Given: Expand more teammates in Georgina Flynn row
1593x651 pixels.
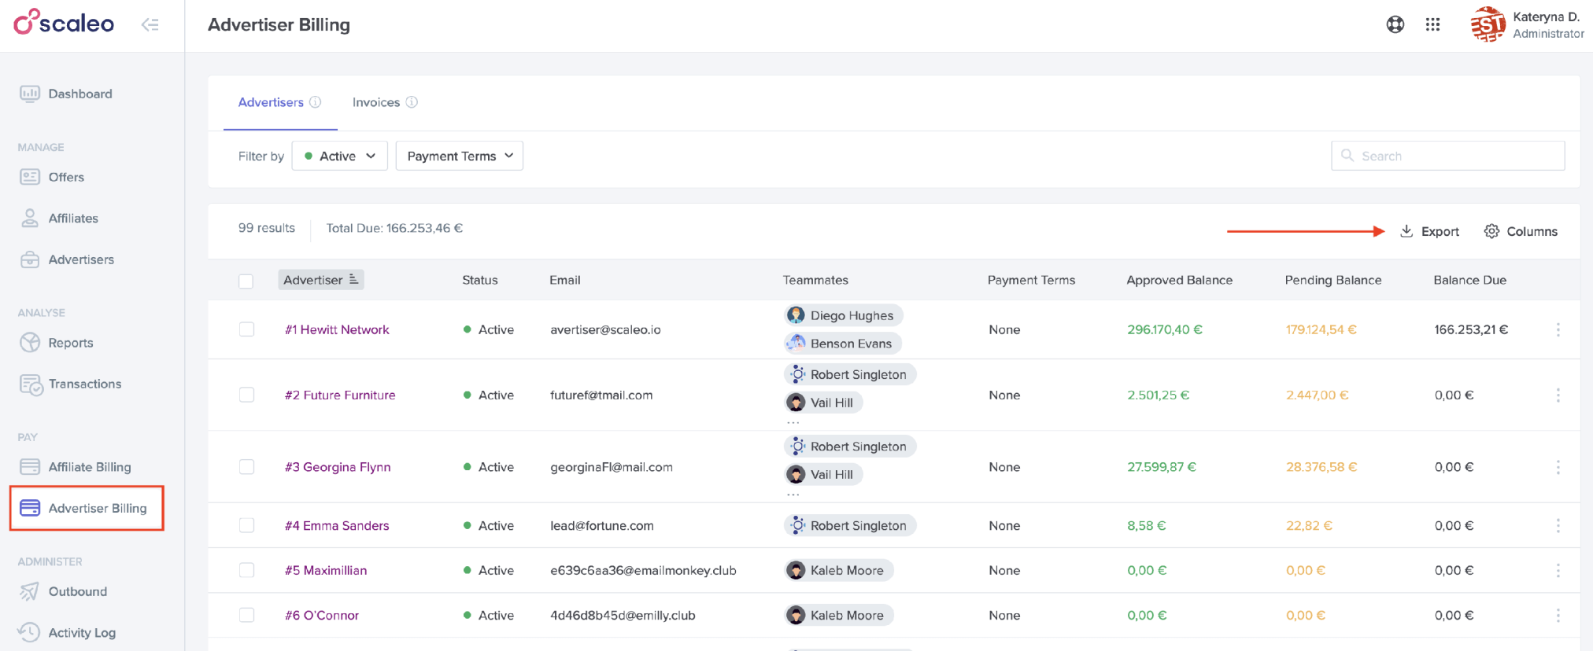Looking at the screenshot, I should coord(793,495).
